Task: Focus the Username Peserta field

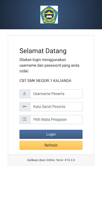Action: pos(56,94)
